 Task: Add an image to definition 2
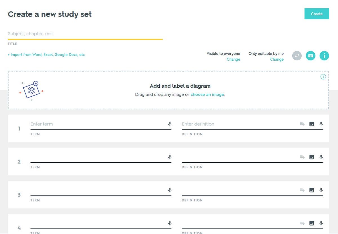pyautogui.click(x=312, y=157)
